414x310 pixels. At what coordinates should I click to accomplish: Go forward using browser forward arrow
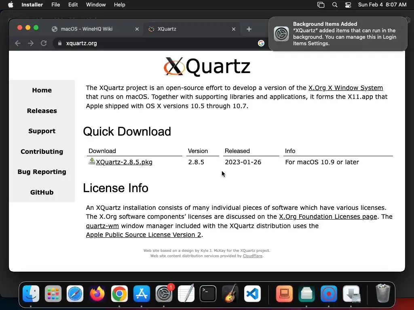(x=31, y=43)
